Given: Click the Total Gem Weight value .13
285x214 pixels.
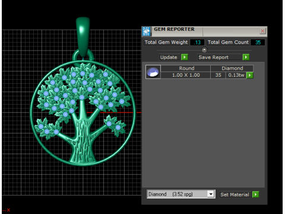Looking at the screenshot, I should coord(197,42).
